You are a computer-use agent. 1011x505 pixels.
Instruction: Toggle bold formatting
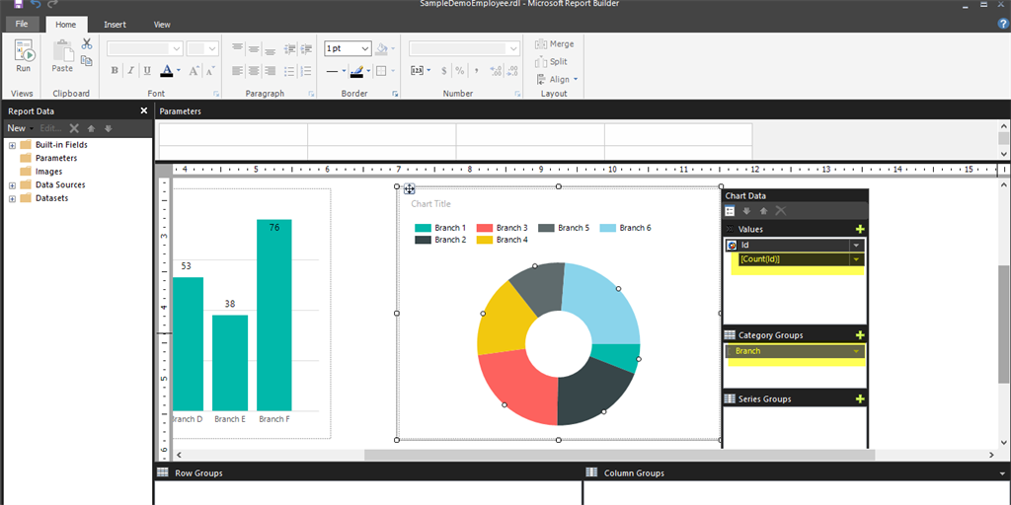coord(115,71)
